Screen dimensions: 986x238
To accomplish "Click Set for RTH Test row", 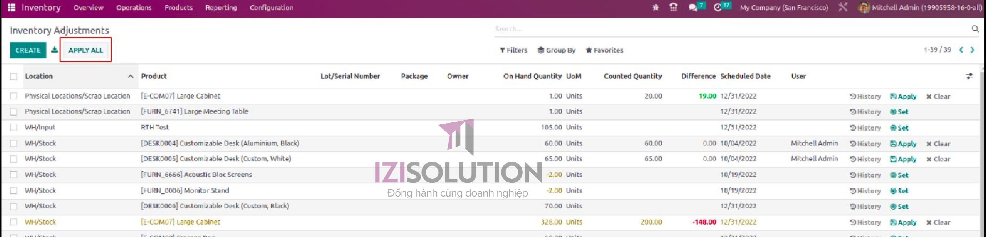I will click(x=899, y=128).
